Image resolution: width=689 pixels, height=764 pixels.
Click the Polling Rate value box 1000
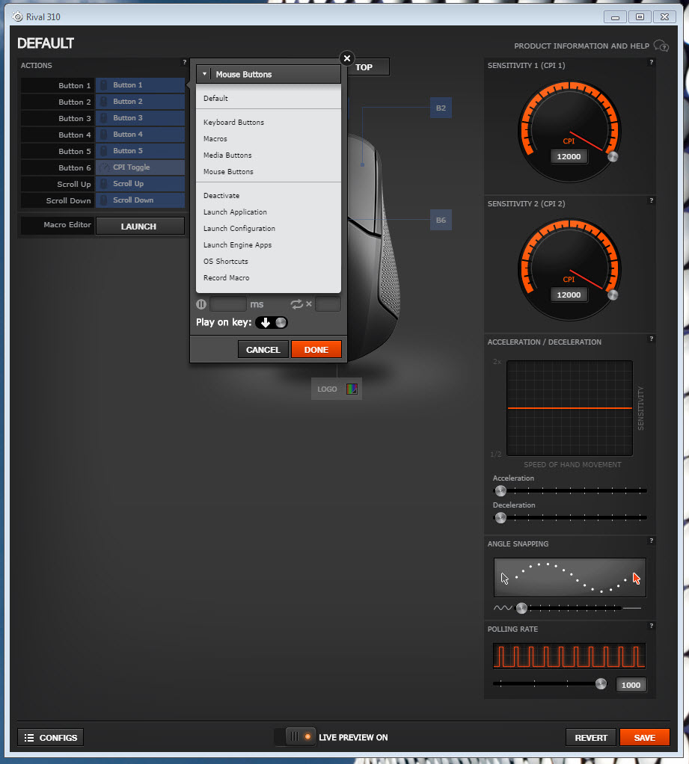tap(631, 685)
